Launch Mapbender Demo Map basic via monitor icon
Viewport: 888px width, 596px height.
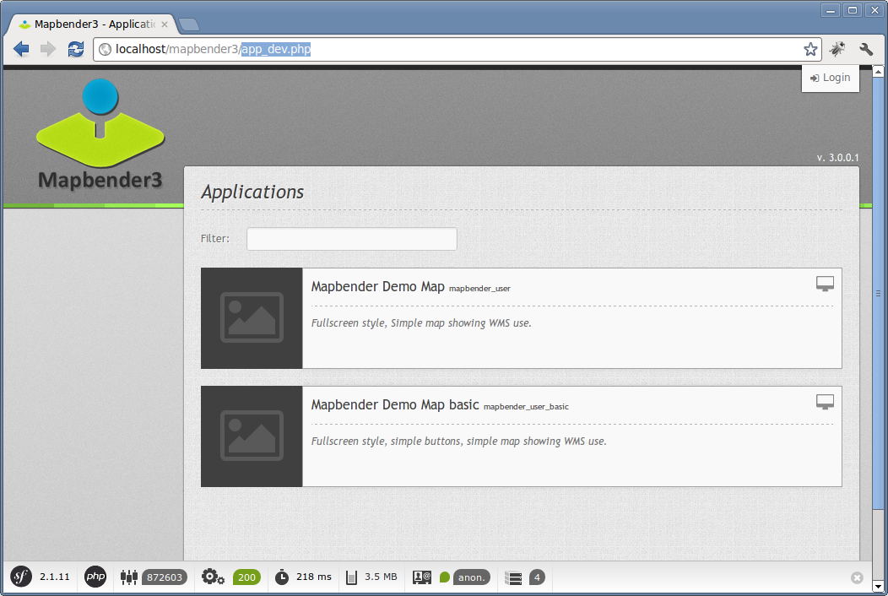[x=826, y=402]
